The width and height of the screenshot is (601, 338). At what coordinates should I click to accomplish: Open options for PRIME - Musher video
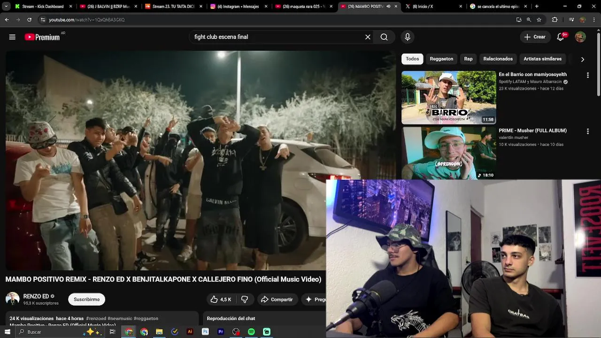[x=587, y=131]
